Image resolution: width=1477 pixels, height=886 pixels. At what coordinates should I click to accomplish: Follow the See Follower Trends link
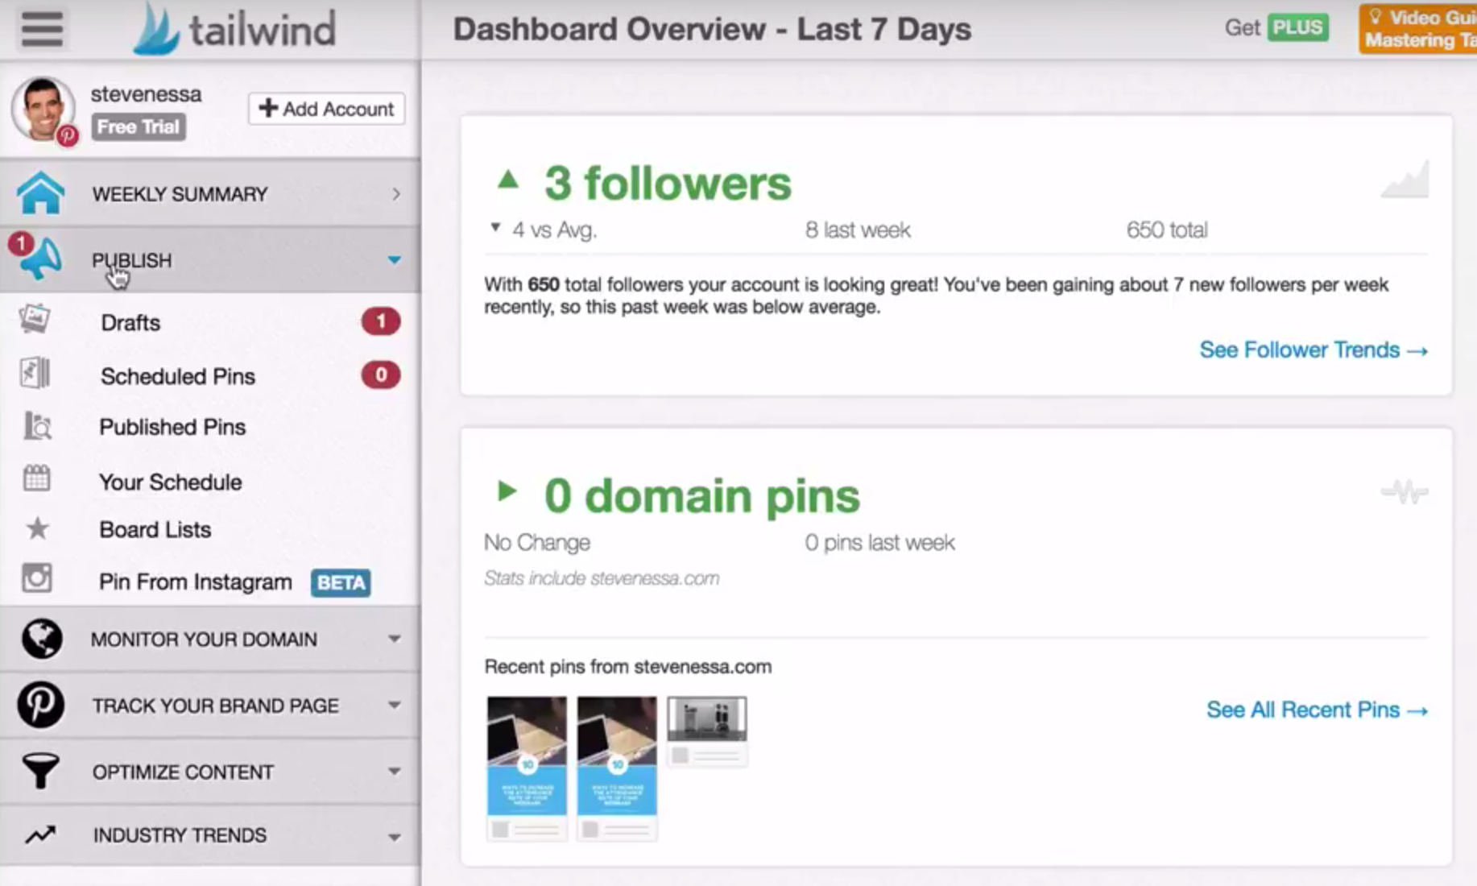(1314, 350)
